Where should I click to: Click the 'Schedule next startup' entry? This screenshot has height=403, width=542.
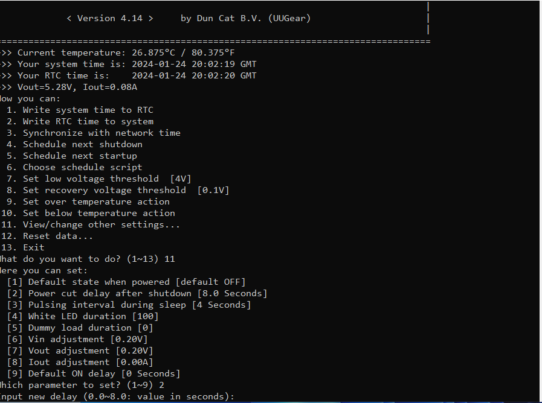[x=80, y=156]
